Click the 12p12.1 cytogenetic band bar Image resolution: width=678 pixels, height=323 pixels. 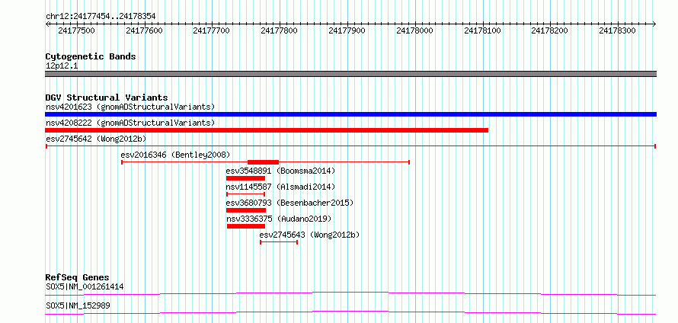click(x=350, y=74)
